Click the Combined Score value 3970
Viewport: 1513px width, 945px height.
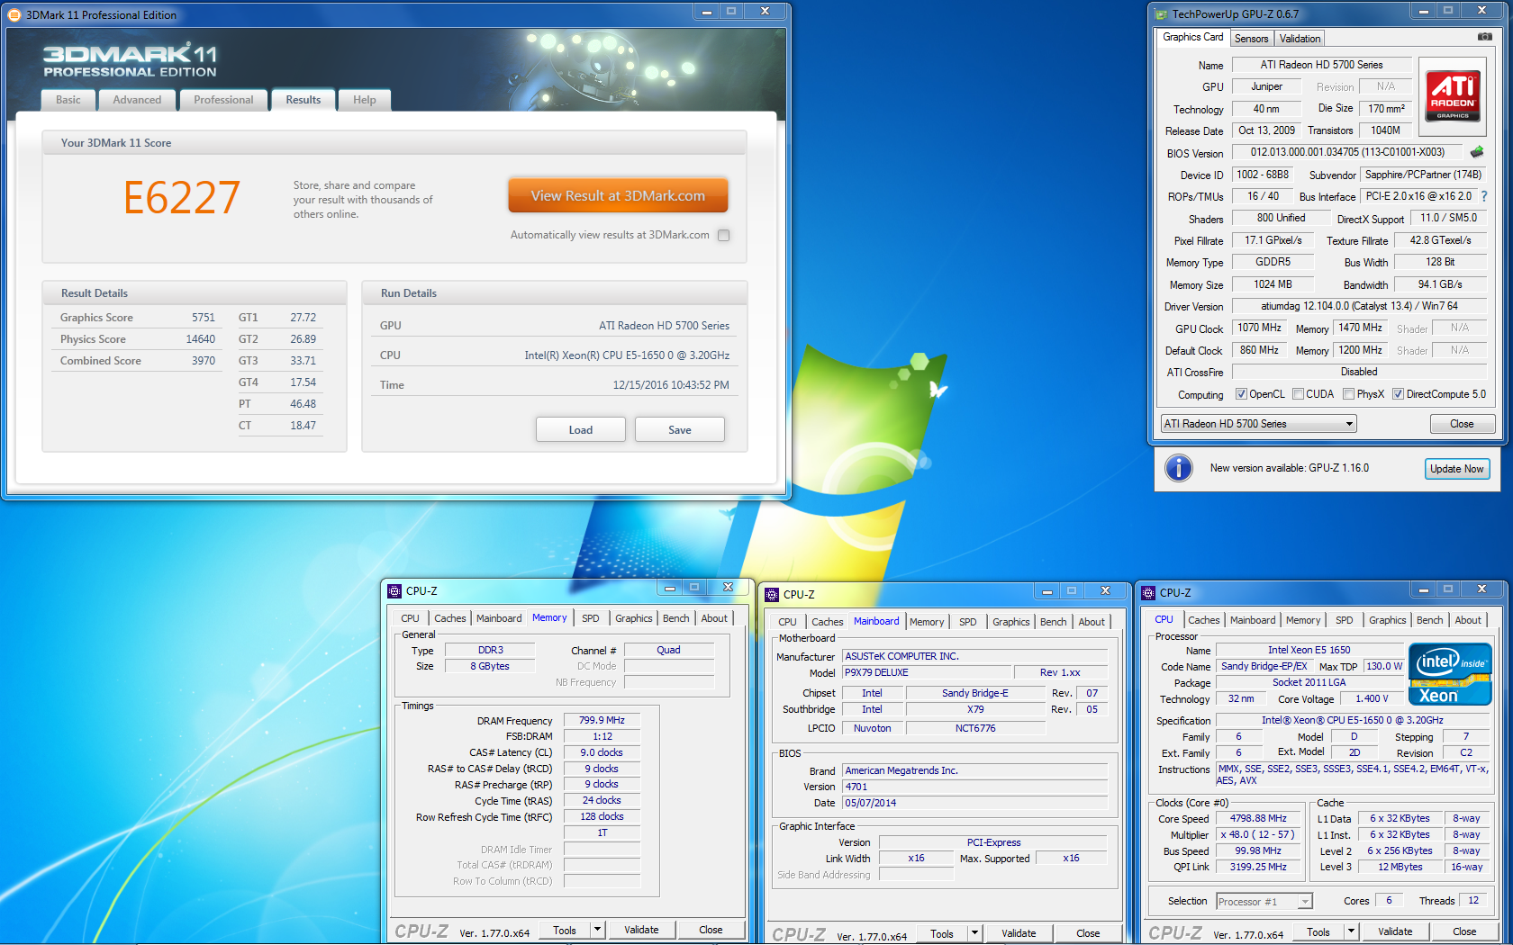point(204,361)
